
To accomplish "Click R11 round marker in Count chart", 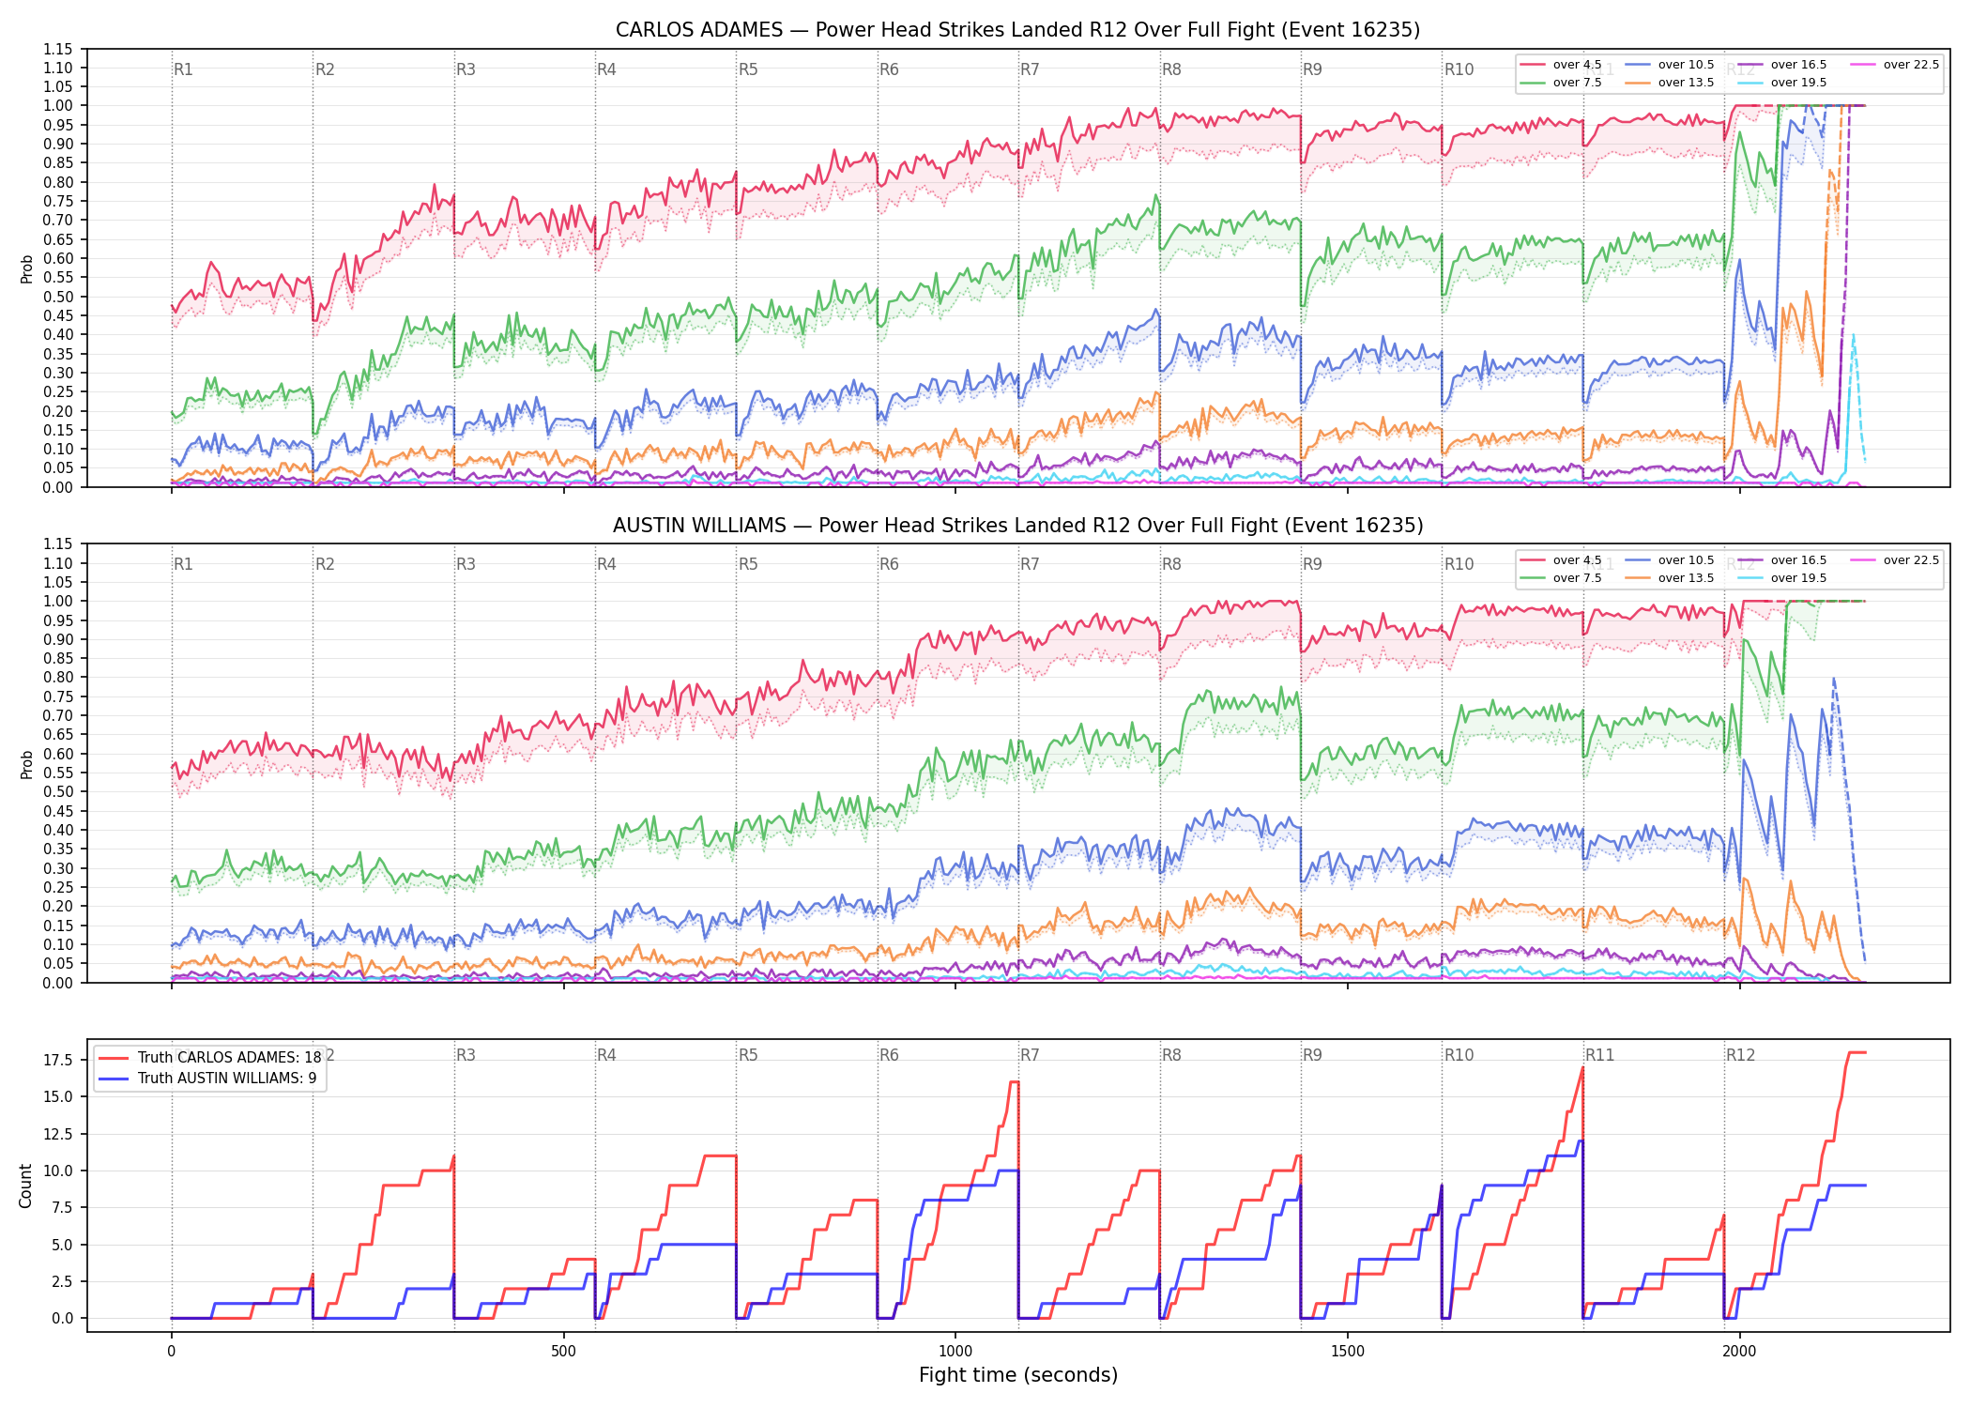I will point(1600,1055).
